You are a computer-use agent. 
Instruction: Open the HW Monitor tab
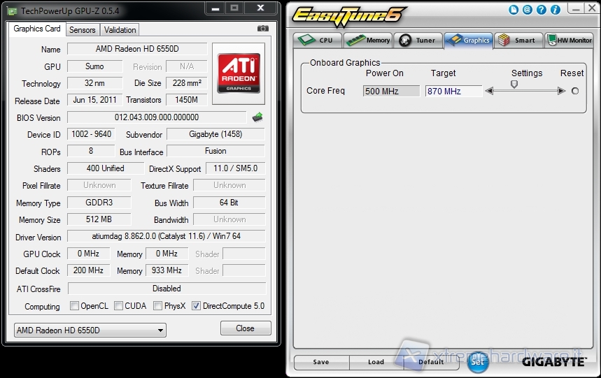[x=570, y=41]
